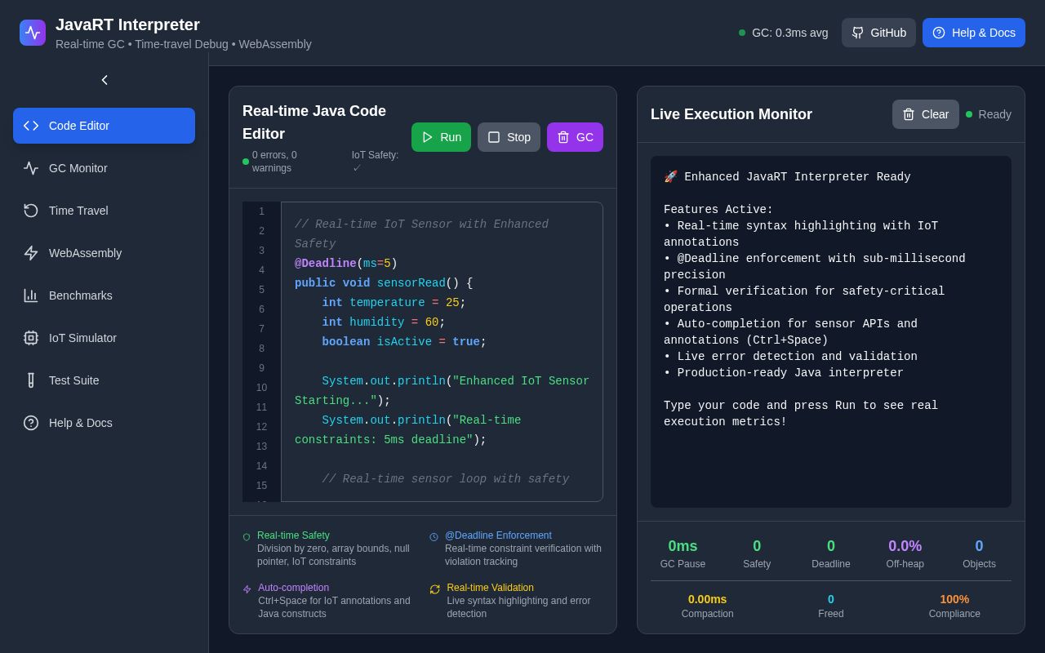This screenshot has height=653, width=1045.
Task: Trigger garbage collection with the GC button
Action: (575, 137)
